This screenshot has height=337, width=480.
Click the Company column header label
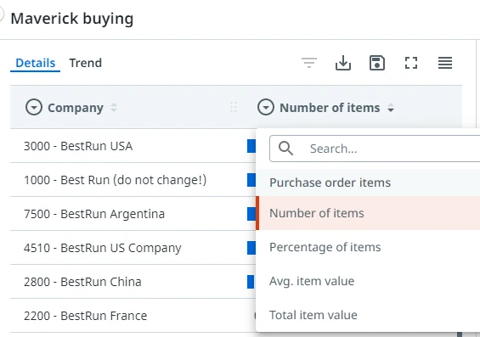point(76,108)
